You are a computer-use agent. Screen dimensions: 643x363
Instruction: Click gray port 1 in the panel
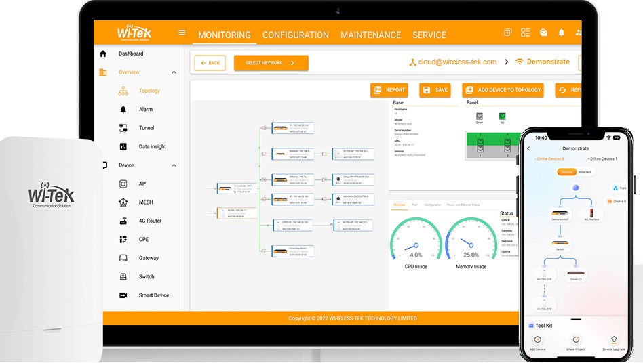tap(480, 150)
